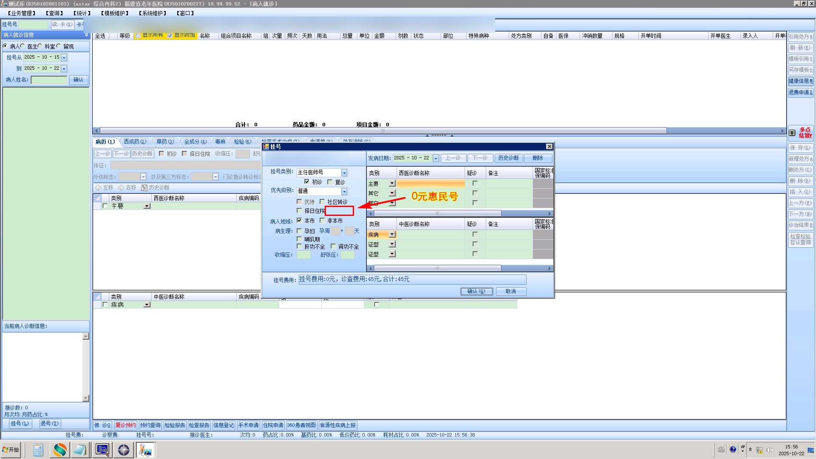Open the 系统维护 menu

[153, 13]
